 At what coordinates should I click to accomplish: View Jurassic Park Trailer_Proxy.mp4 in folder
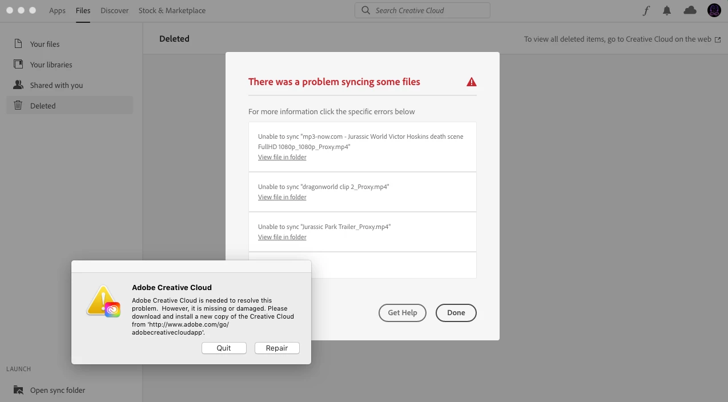(282, 237)
